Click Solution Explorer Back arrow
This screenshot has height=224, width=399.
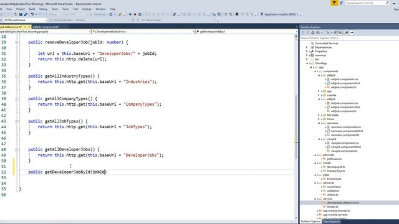click(x=303, y=32)
